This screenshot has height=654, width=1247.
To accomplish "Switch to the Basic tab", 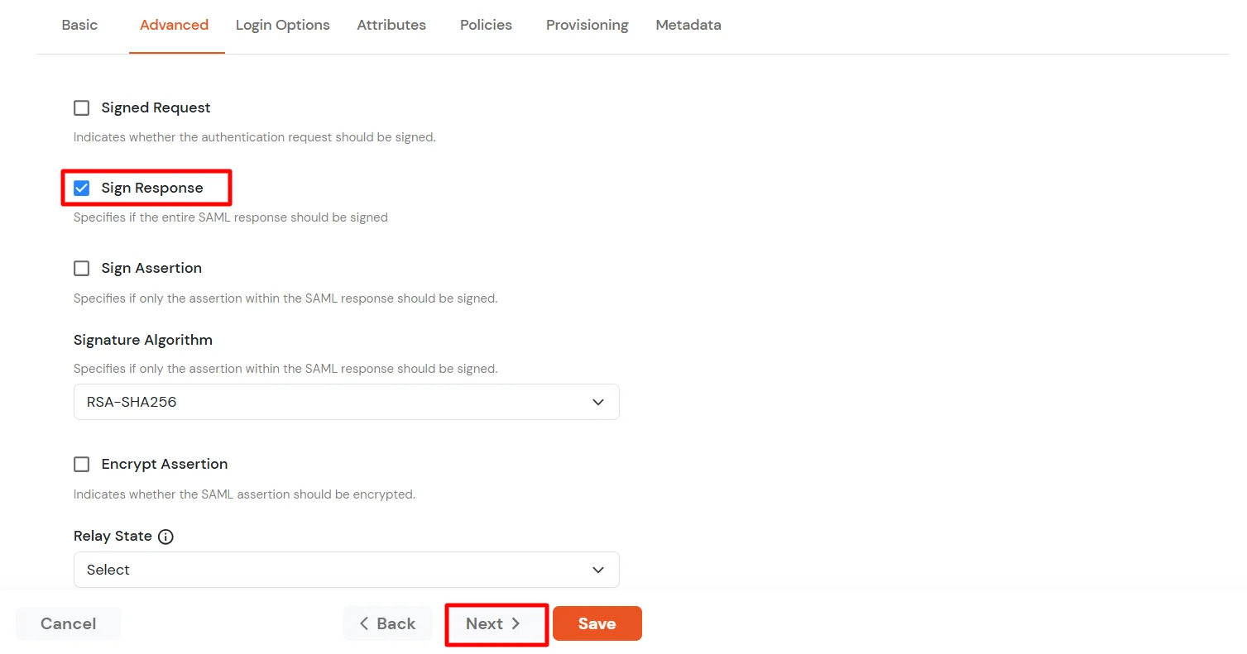I will (x=79, y=25).
